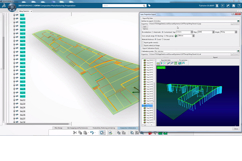Open the Undo history dropdown arrow
Image resolution: width=242 pixels, height=161 pixels.
[95, 133]
